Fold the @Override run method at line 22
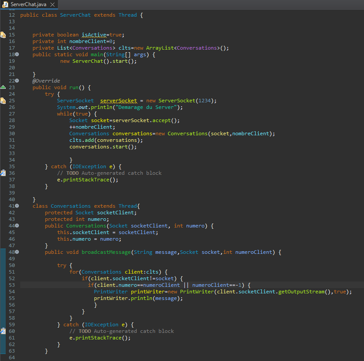This screenshot has width=364, height=361. point(17,81)
